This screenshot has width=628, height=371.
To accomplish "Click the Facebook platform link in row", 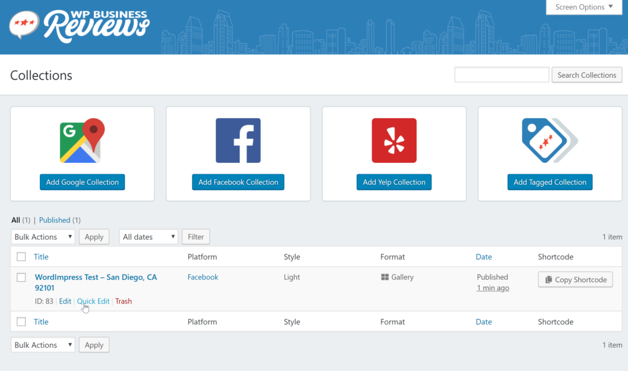I will point(203,277).
